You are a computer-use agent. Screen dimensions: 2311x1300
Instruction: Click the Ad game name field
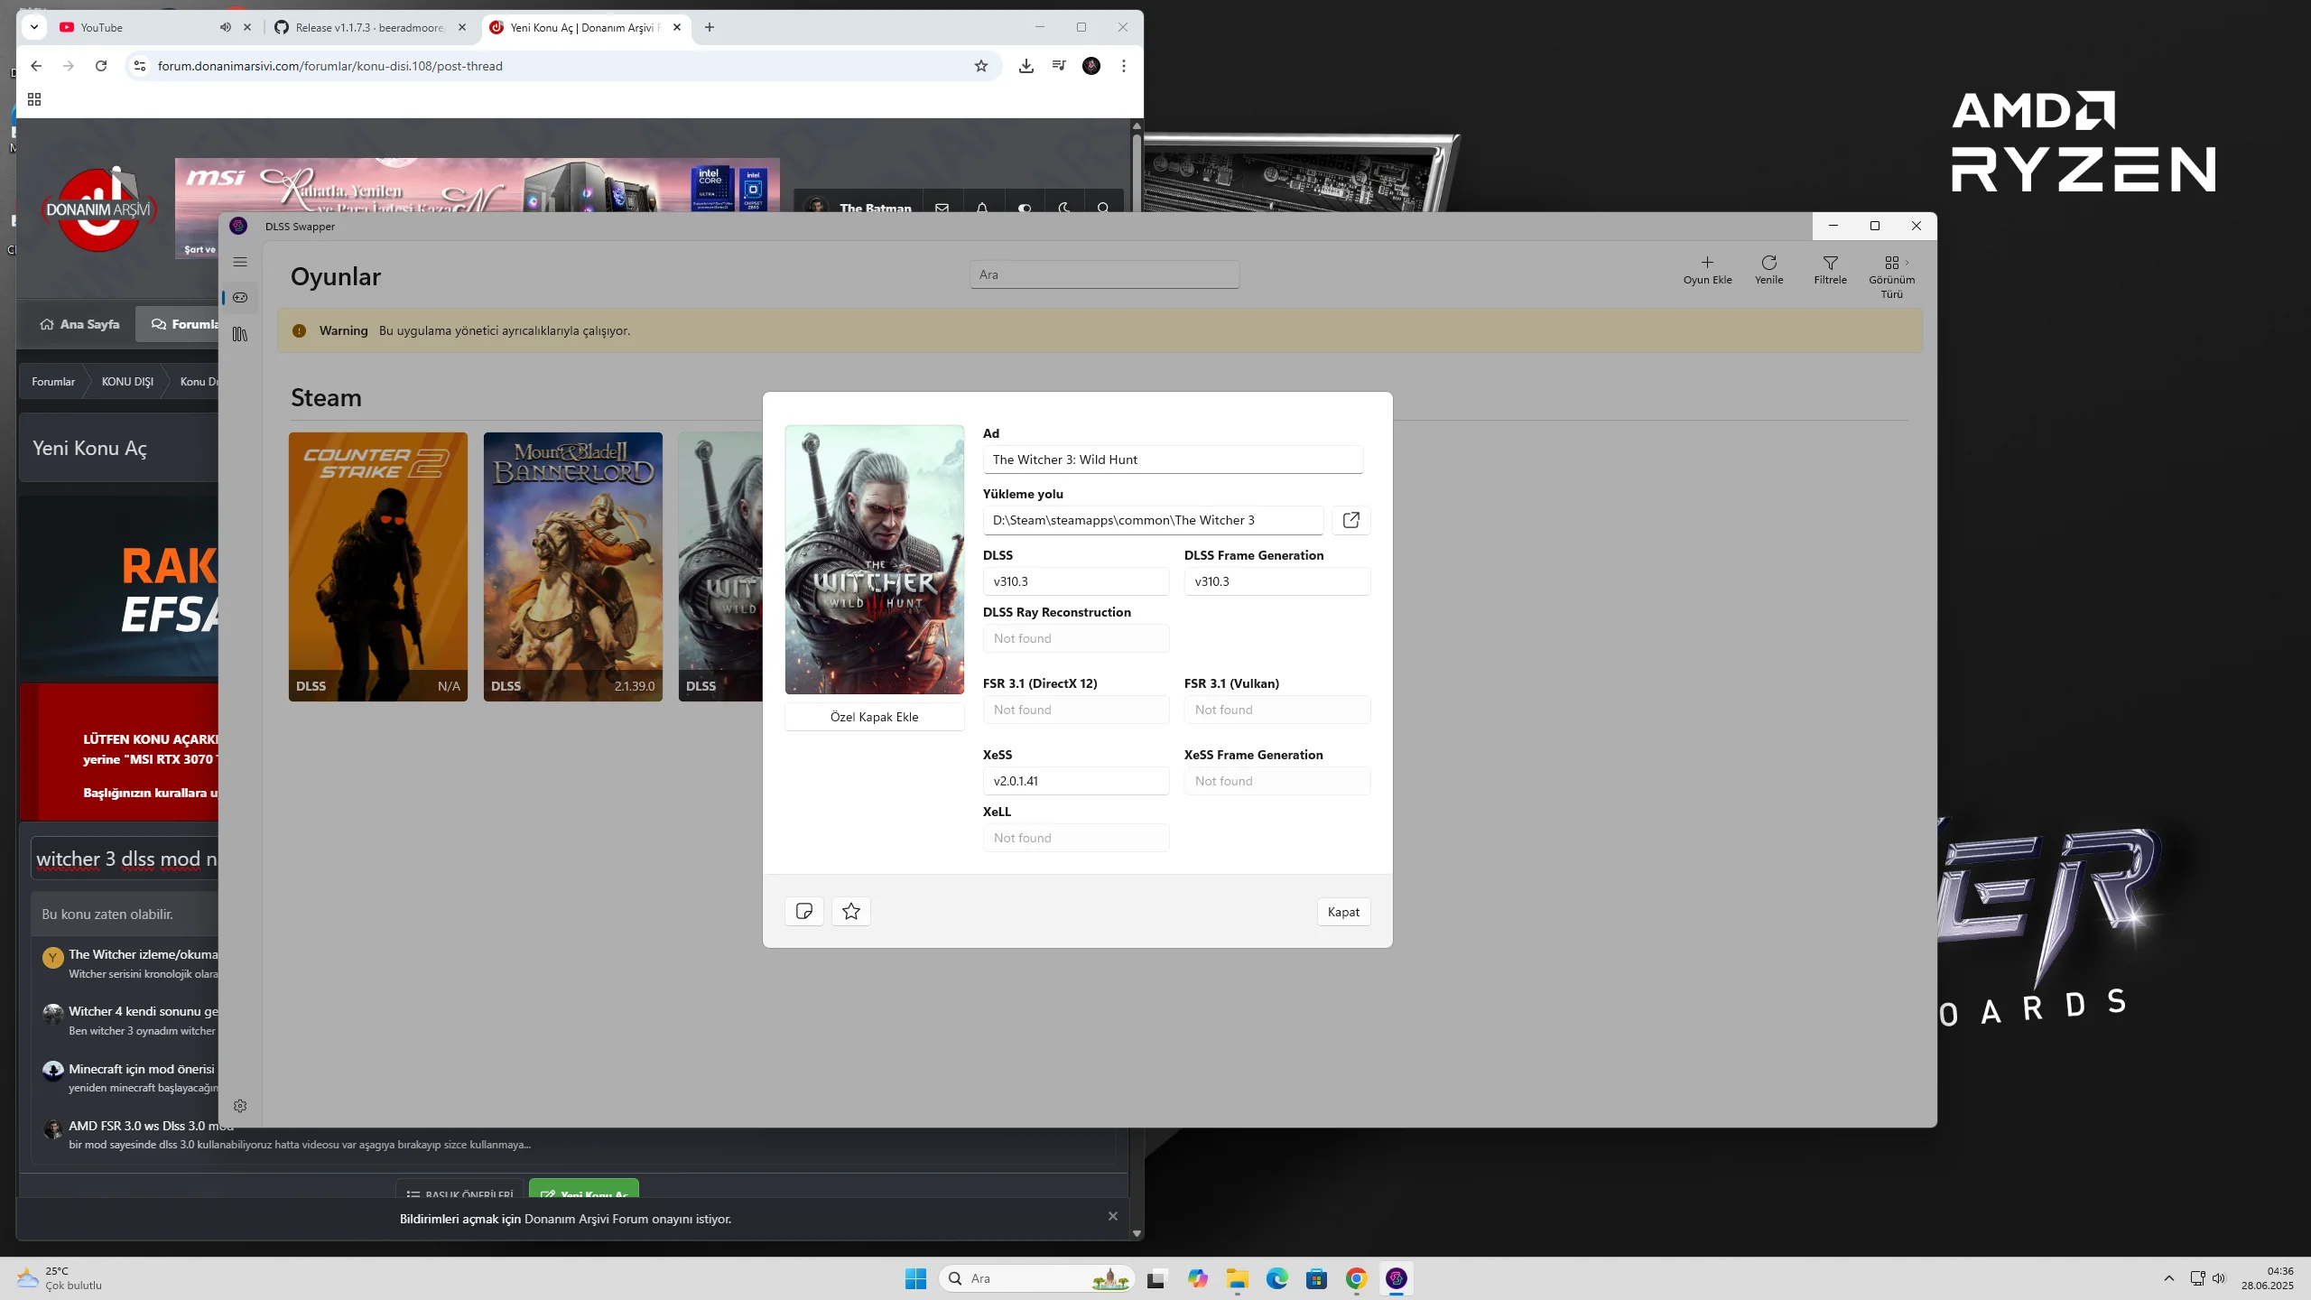(x=1172, y=460)
